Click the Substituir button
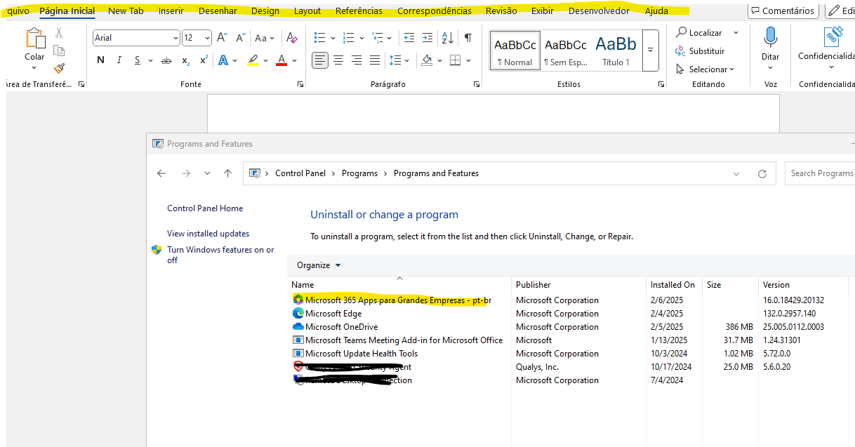 coord(700,51)
